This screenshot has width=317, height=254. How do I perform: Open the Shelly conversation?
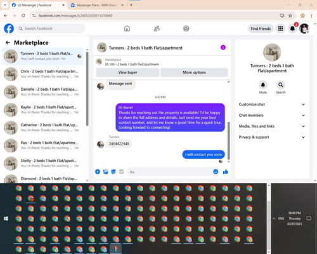43,163
